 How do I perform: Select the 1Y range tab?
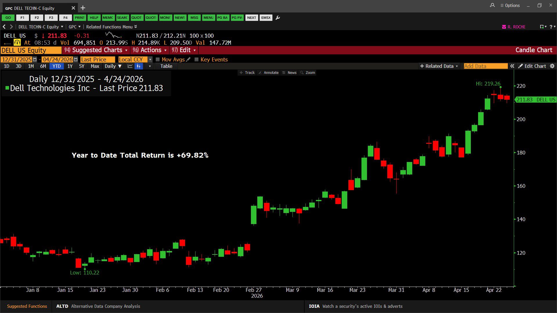pos(70,66)
